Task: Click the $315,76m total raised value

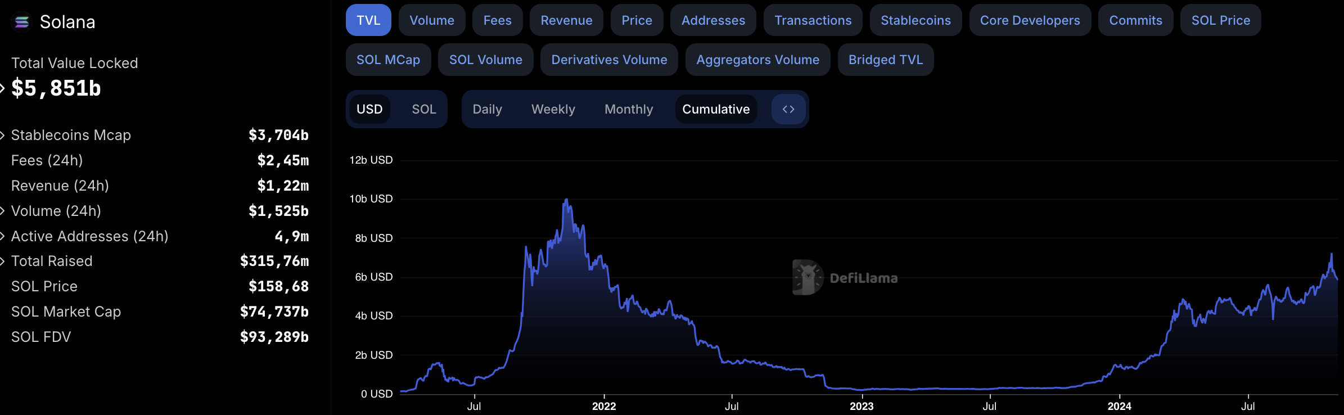Action: pos(274,261)
